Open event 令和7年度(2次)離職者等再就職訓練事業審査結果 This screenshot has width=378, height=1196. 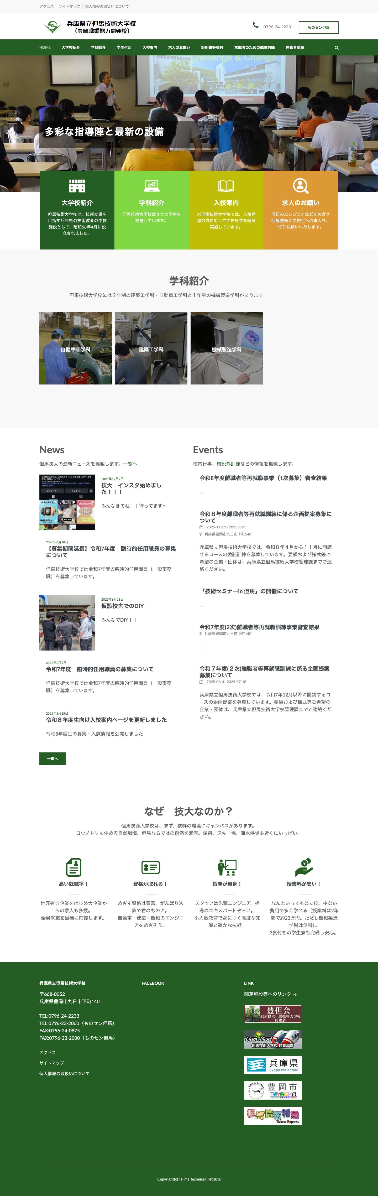click(259, 627)
